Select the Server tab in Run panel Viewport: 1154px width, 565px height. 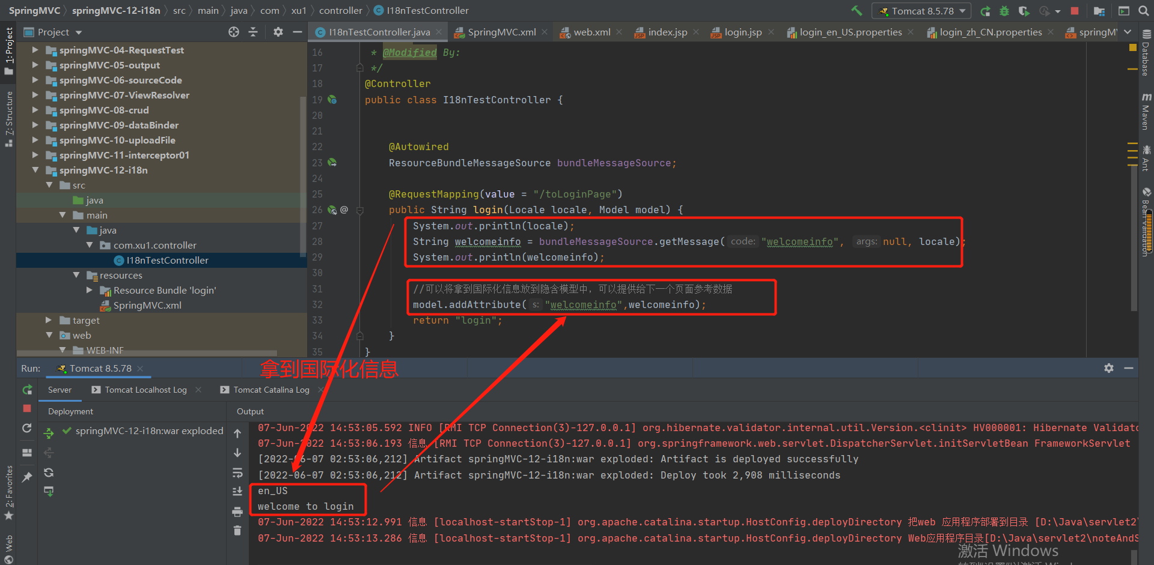click(x=60, y=390)
